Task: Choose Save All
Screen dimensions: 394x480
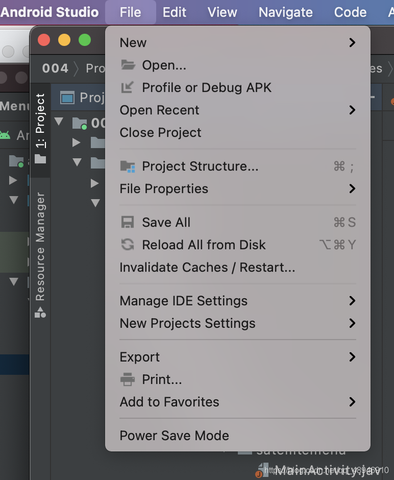Action: click(238, 222)
